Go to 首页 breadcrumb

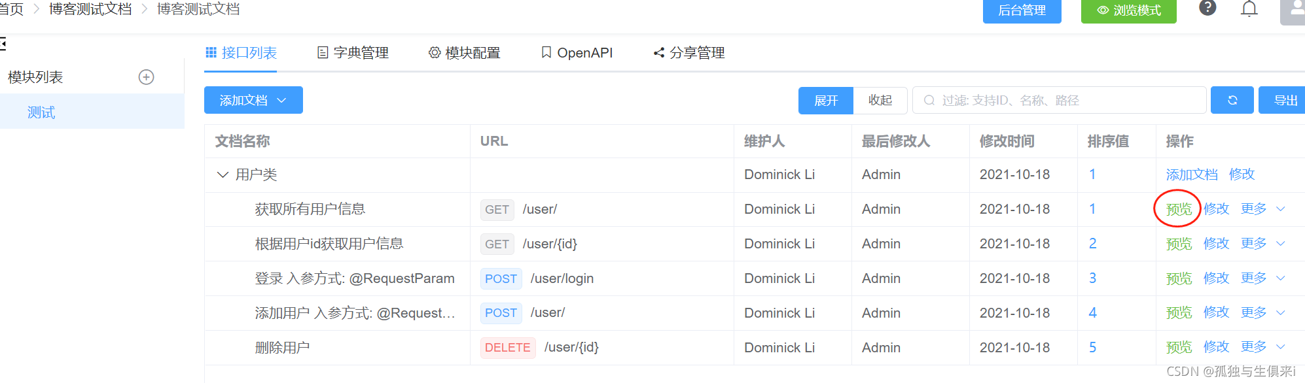point(11,9)
